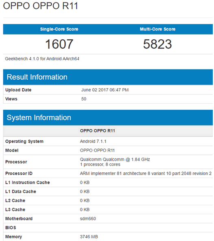
Task: Click the Model row label
Action: [12, 150]
